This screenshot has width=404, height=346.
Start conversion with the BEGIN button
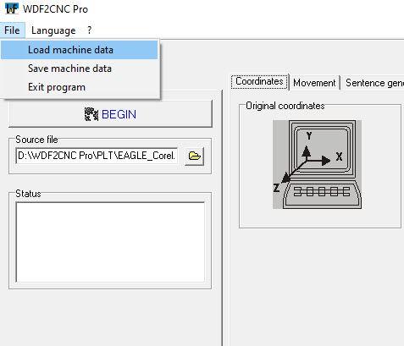click(x=110, y=114)
